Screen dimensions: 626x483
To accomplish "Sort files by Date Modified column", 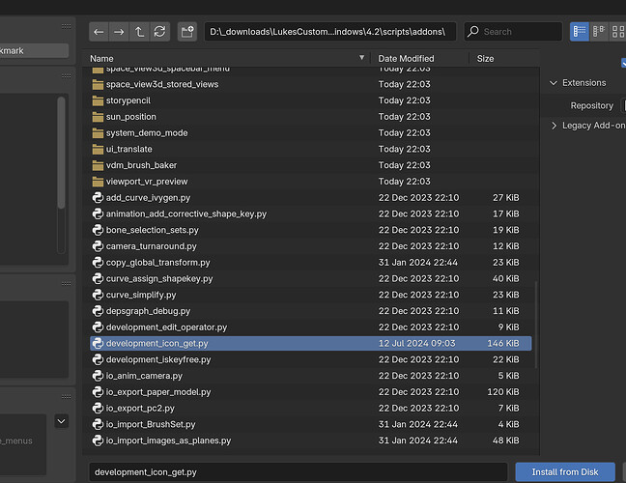I will (x=406, y=59).
